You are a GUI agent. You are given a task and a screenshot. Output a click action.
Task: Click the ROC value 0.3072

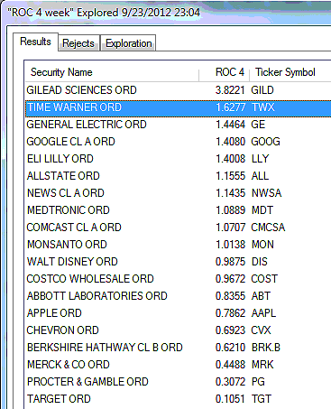[x=230, y=382]
